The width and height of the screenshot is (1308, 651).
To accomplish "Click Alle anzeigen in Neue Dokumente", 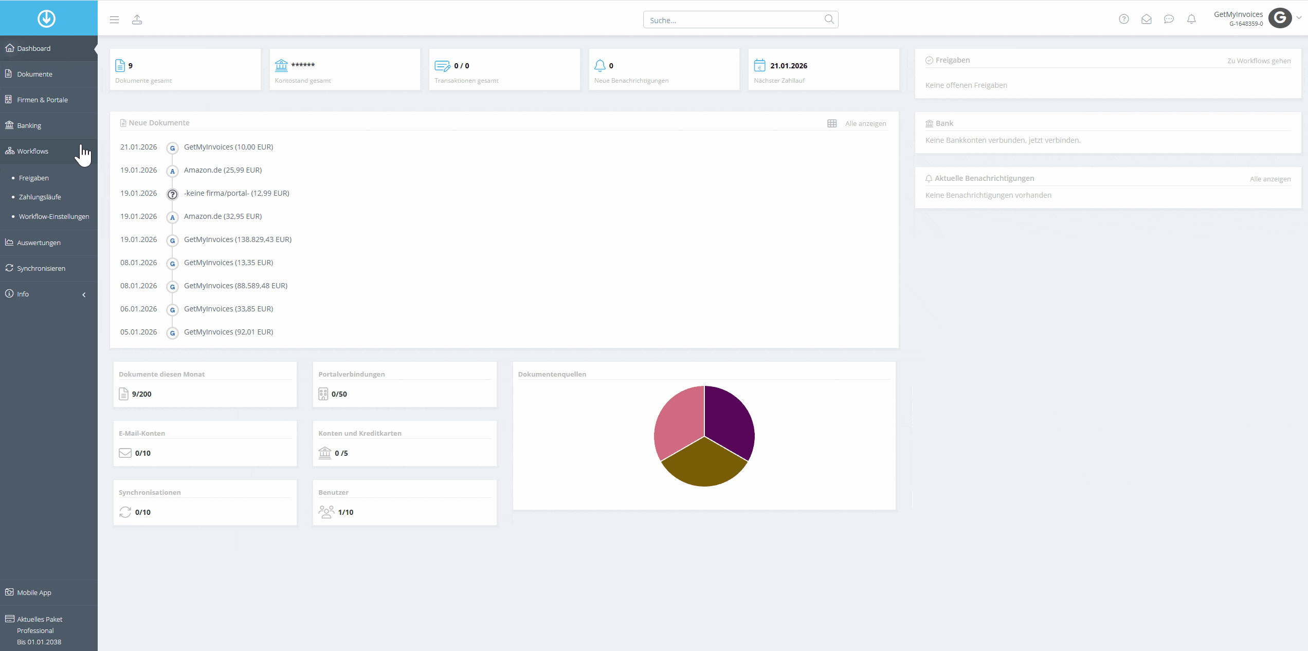I will tap(865, 123).
